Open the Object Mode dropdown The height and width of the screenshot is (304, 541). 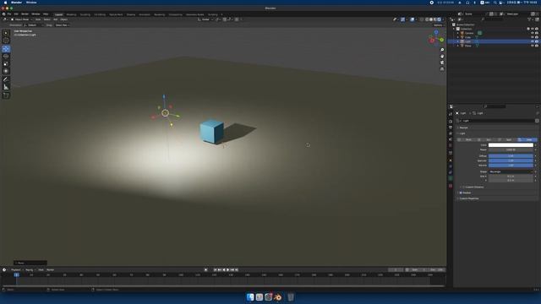tap(22, 19)
